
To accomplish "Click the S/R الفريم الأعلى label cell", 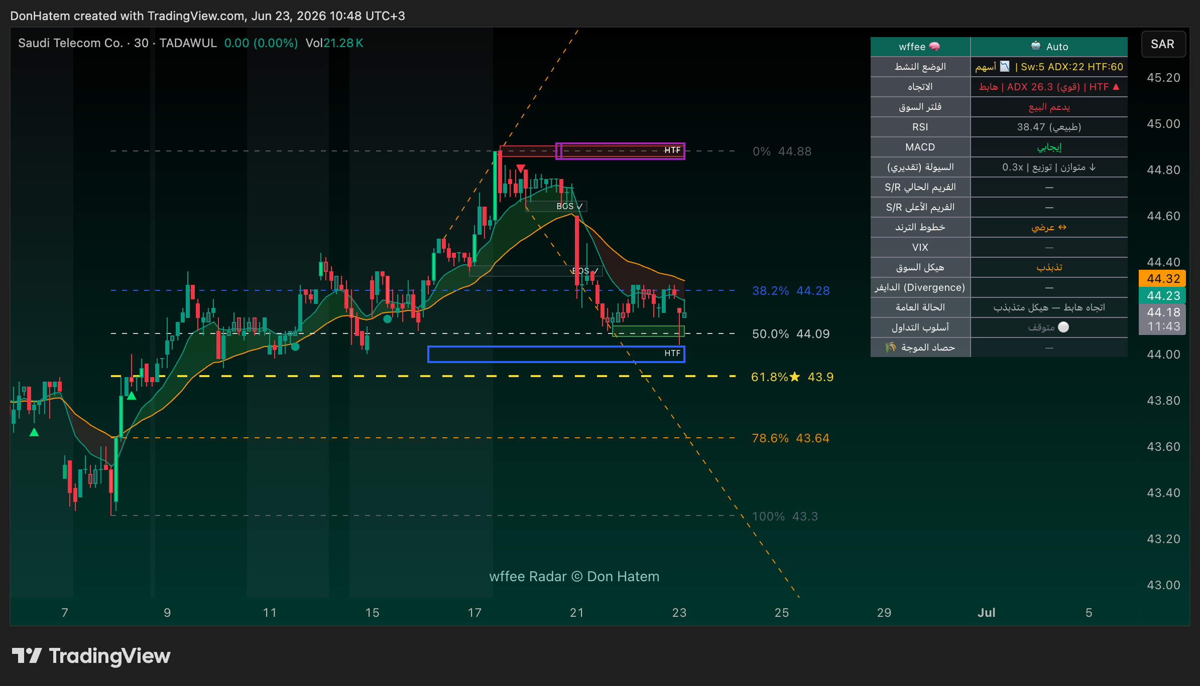I will (920, 207).
